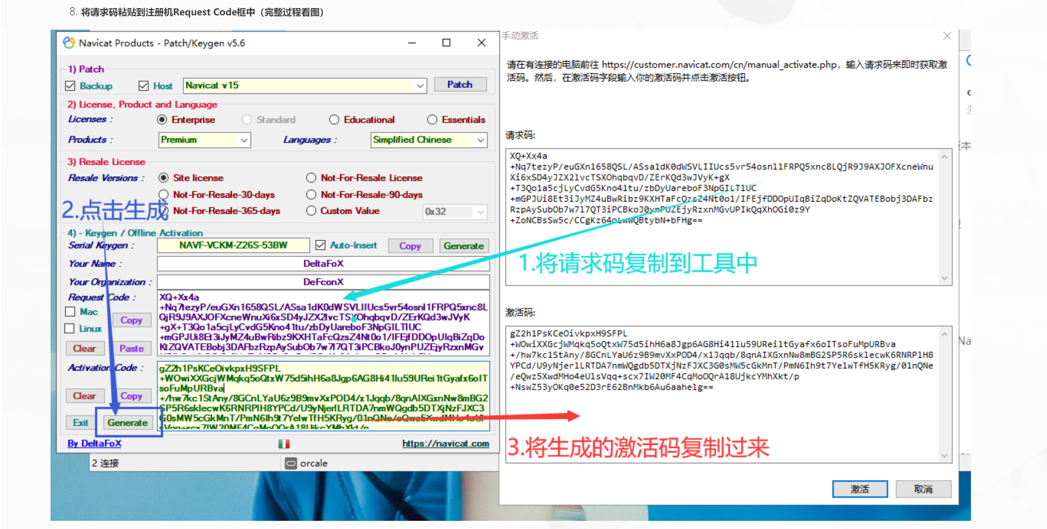Click the 取消 button

[923, 489]
